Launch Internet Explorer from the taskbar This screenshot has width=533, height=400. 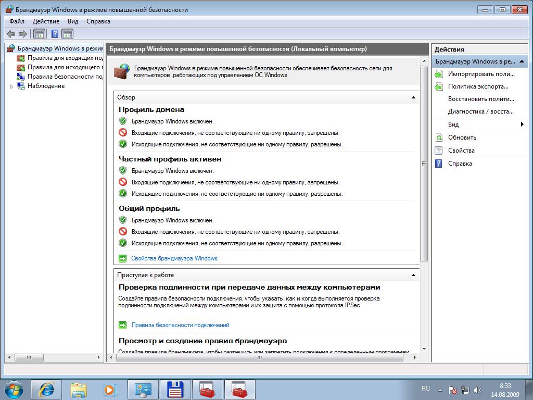click(x=46, y=390)
